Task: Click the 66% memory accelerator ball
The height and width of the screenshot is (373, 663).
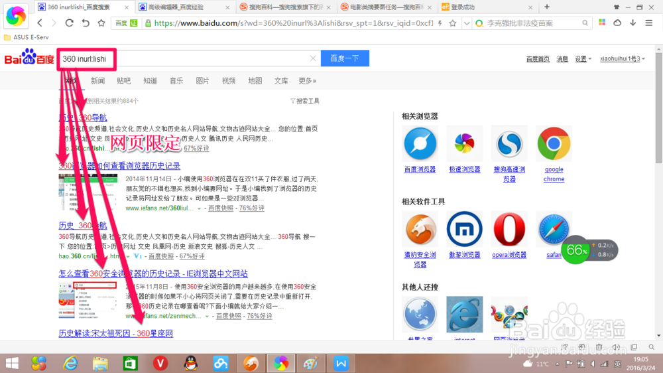Action: pos(576,250)
